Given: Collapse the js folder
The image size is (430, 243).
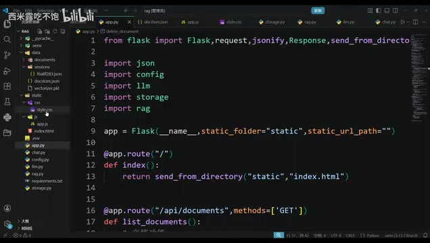Looking at the screenshot, I should click(x=24, y=117).
